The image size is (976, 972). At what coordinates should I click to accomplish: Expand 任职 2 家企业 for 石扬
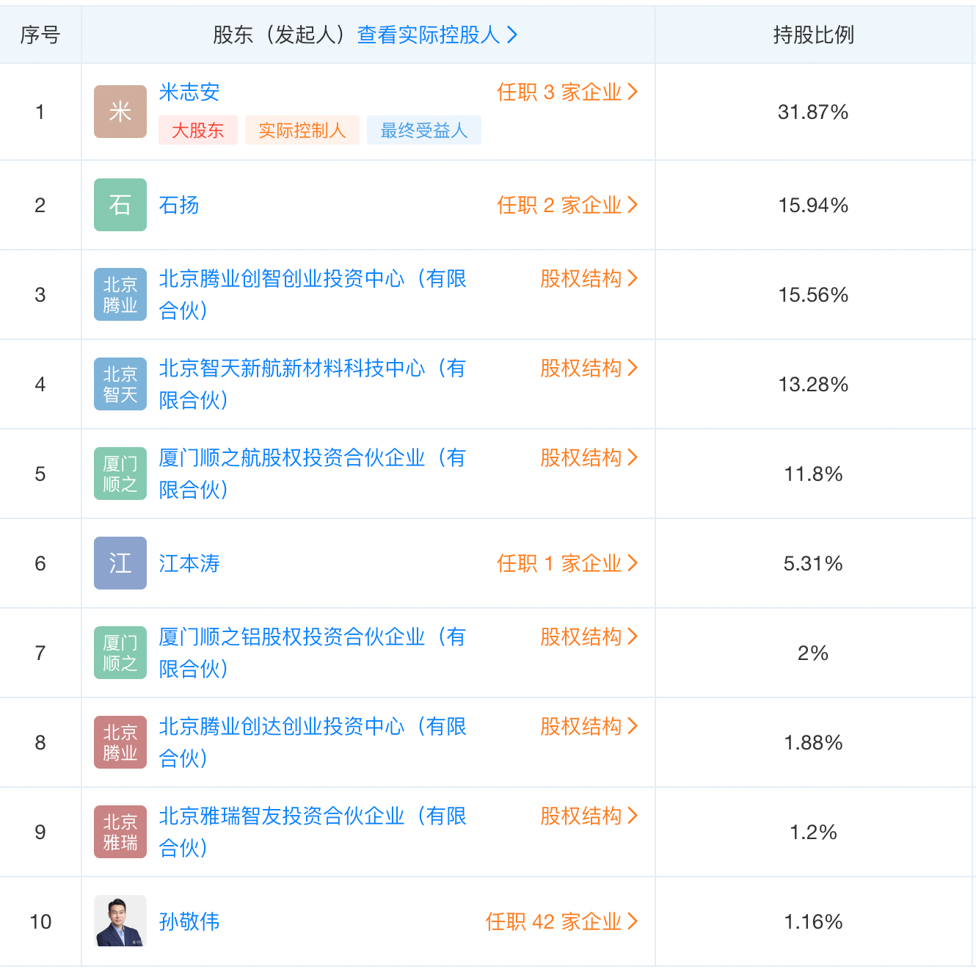[567, 205]
